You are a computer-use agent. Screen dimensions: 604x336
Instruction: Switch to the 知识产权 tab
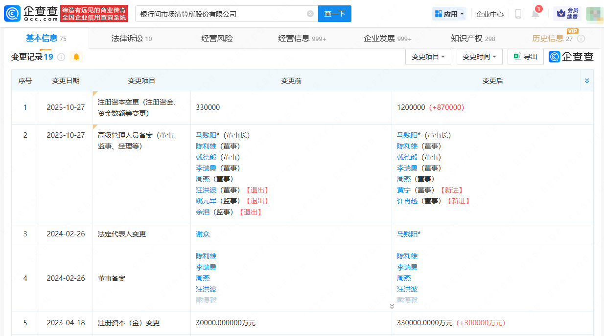click(472, 39)
